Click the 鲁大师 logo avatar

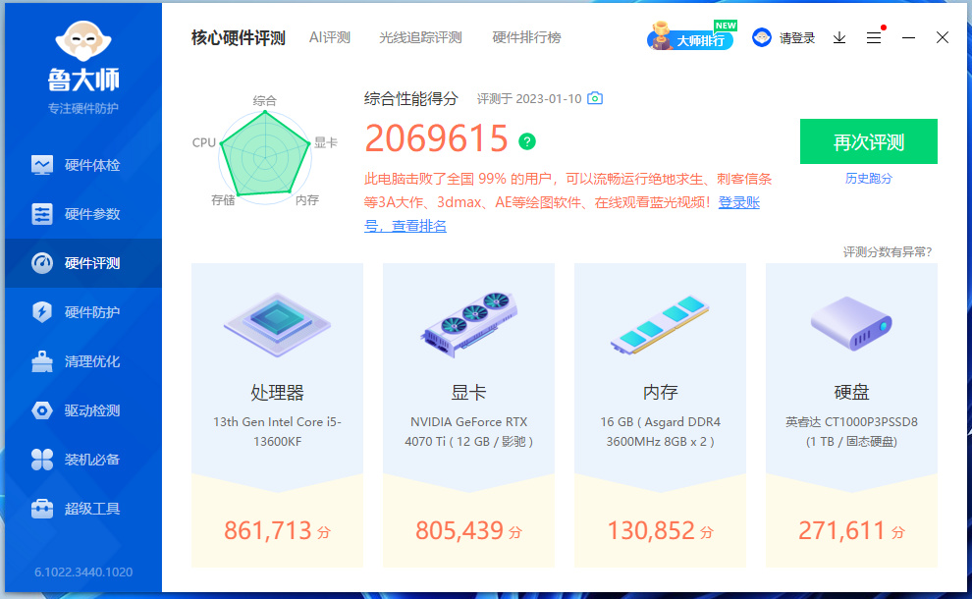83,41
